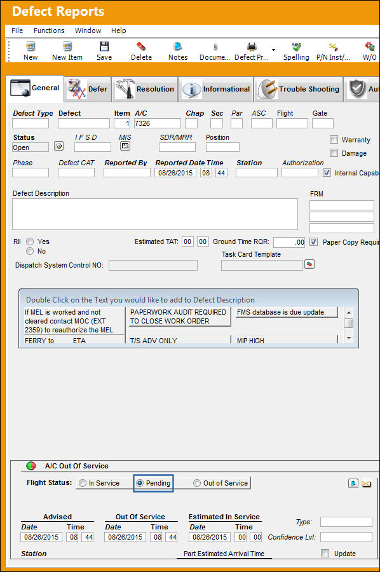Switch to the General tab

[35, 88]
